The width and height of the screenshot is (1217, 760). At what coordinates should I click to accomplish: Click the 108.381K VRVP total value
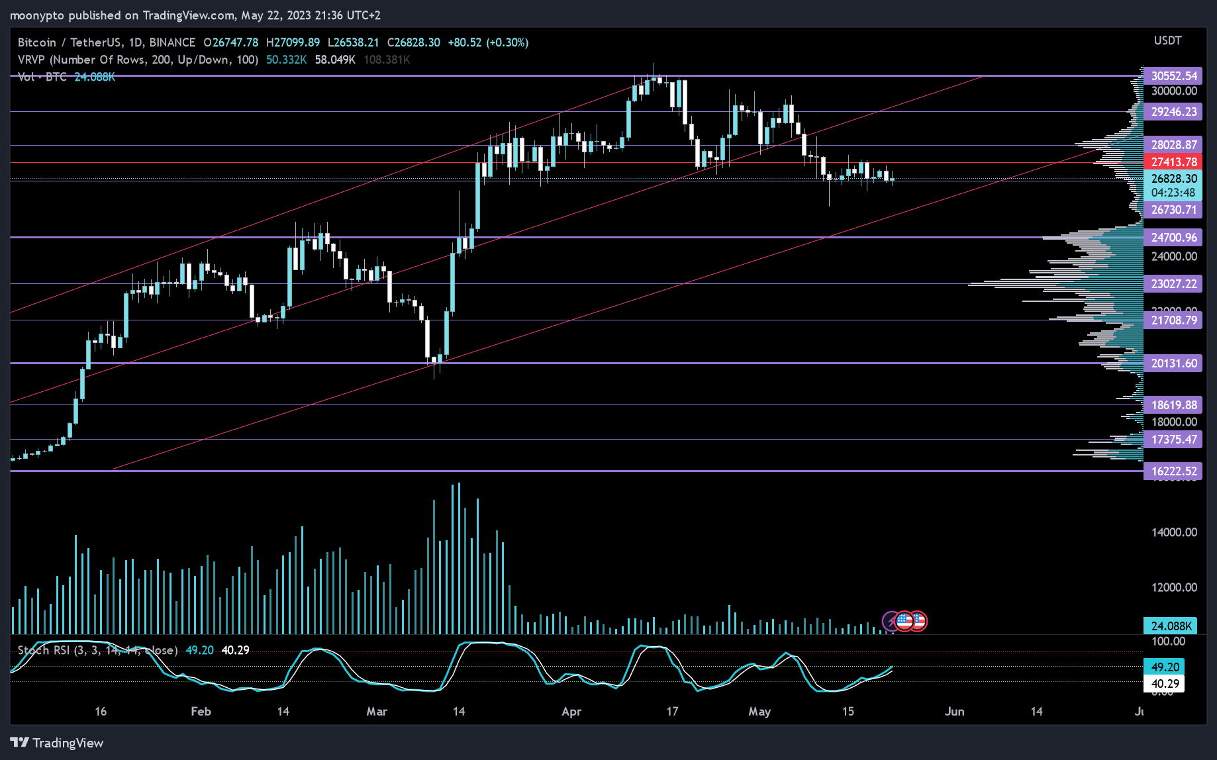387,60
